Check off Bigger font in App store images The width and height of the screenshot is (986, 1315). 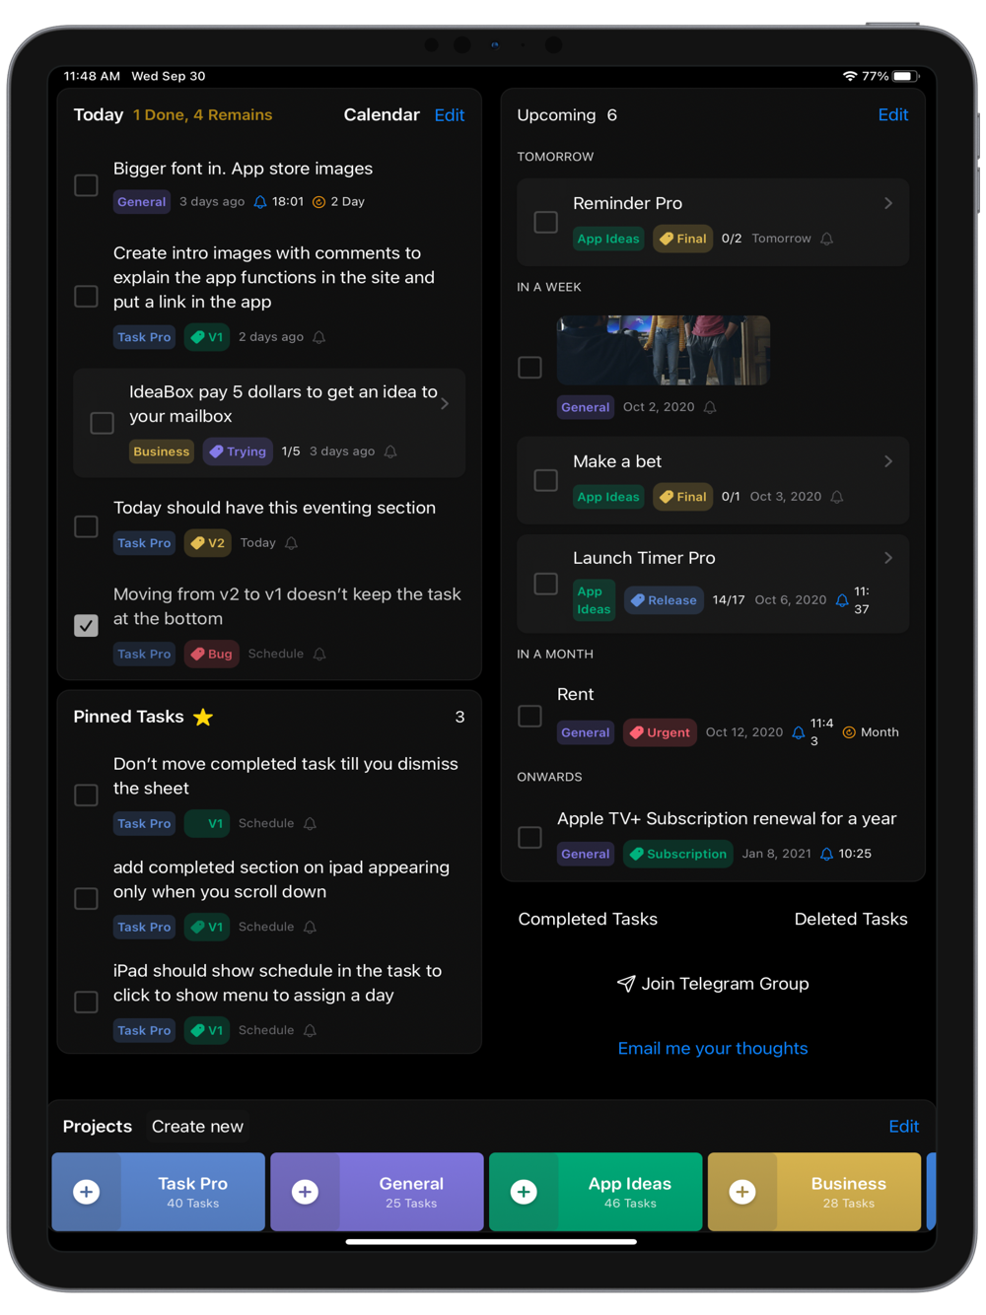click(x=87, y=185)
